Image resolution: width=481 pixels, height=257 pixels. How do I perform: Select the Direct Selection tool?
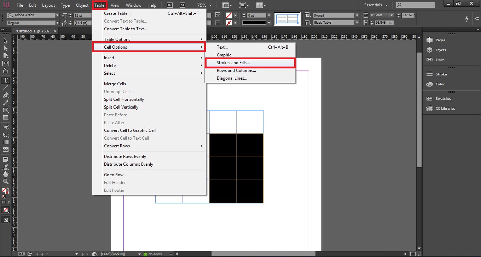tap(6, 48)
